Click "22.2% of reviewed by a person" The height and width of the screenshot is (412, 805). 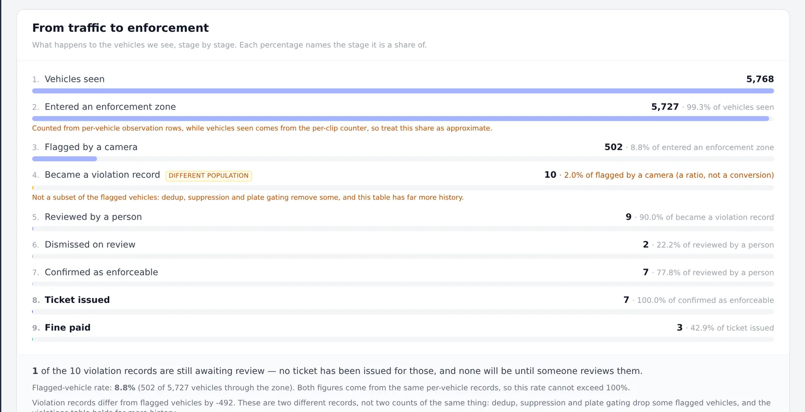[715, 245]
